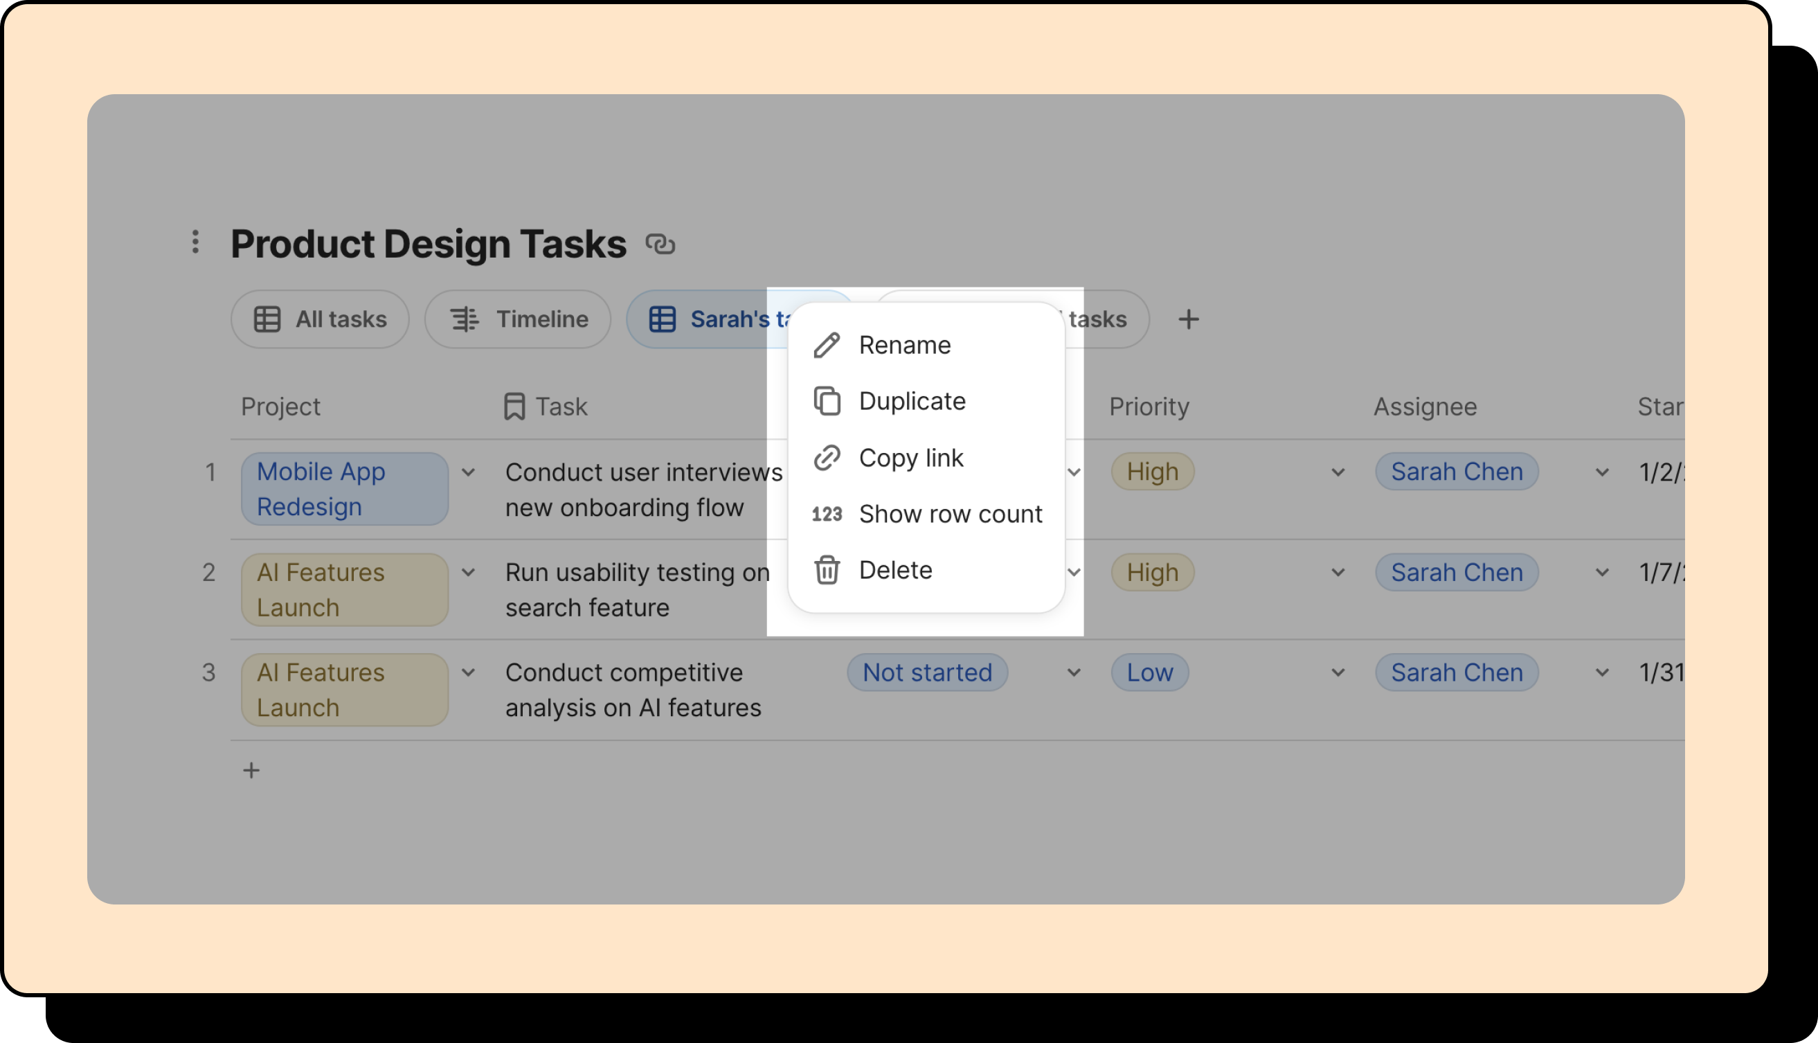The height and width of the screenshot is (1043, 1818).
Task: Click the Rename pencil icon
Action: pos(827,346)
